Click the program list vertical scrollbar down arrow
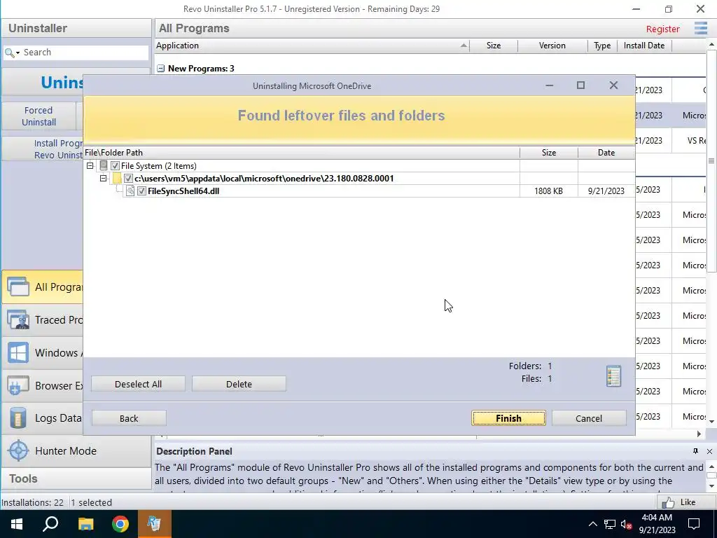717x538 pixels. pos(711,421)
